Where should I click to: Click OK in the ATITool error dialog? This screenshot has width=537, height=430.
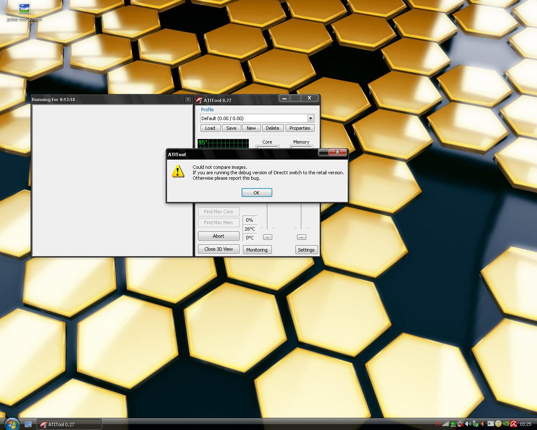click(257, 193)
